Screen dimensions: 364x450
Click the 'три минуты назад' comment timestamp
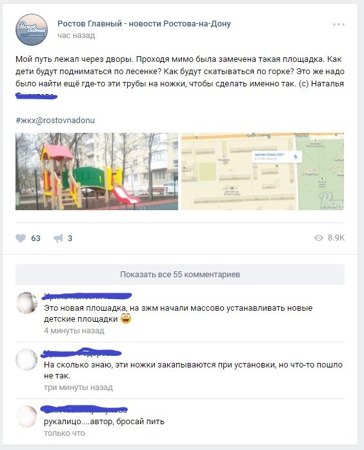(79, 387)
